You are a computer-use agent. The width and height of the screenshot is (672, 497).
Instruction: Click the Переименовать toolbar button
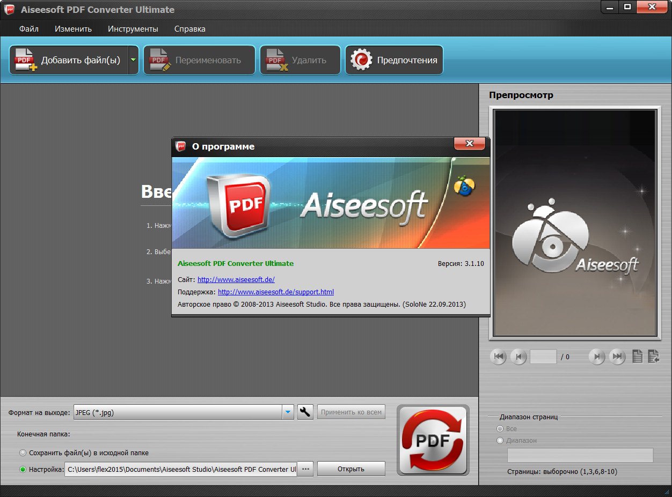pyautogui.click(x=199, y=60)
